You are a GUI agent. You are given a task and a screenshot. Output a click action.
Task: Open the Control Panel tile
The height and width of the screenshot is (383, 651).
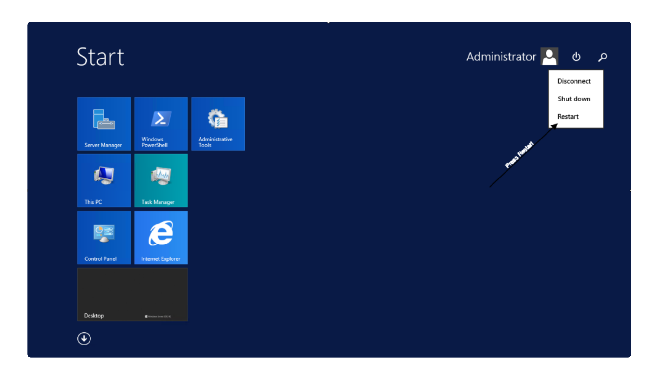pos(104,237)
